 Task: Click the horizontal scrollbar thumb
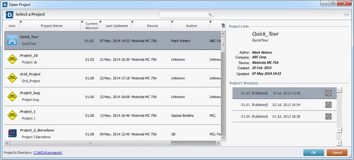tap(90, 143)
